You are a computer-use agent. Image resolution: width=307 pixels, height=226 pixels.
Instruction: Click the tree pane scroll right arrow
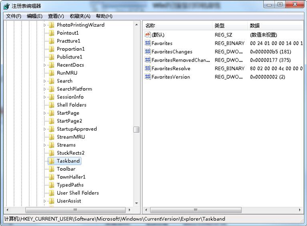coord(129,210)
